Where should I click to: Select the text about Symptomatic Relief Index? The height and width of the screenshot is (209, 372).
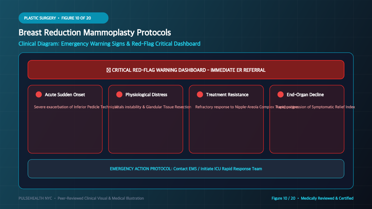pos(315,107)
